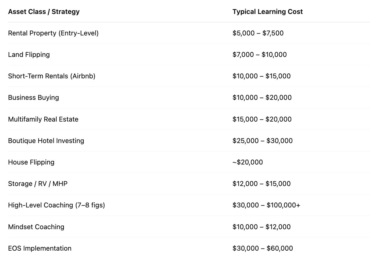This screenshot has width=370, height=256.
Task: Select the Rental Property (Entry-Level) cell
Action: point(53,33)
